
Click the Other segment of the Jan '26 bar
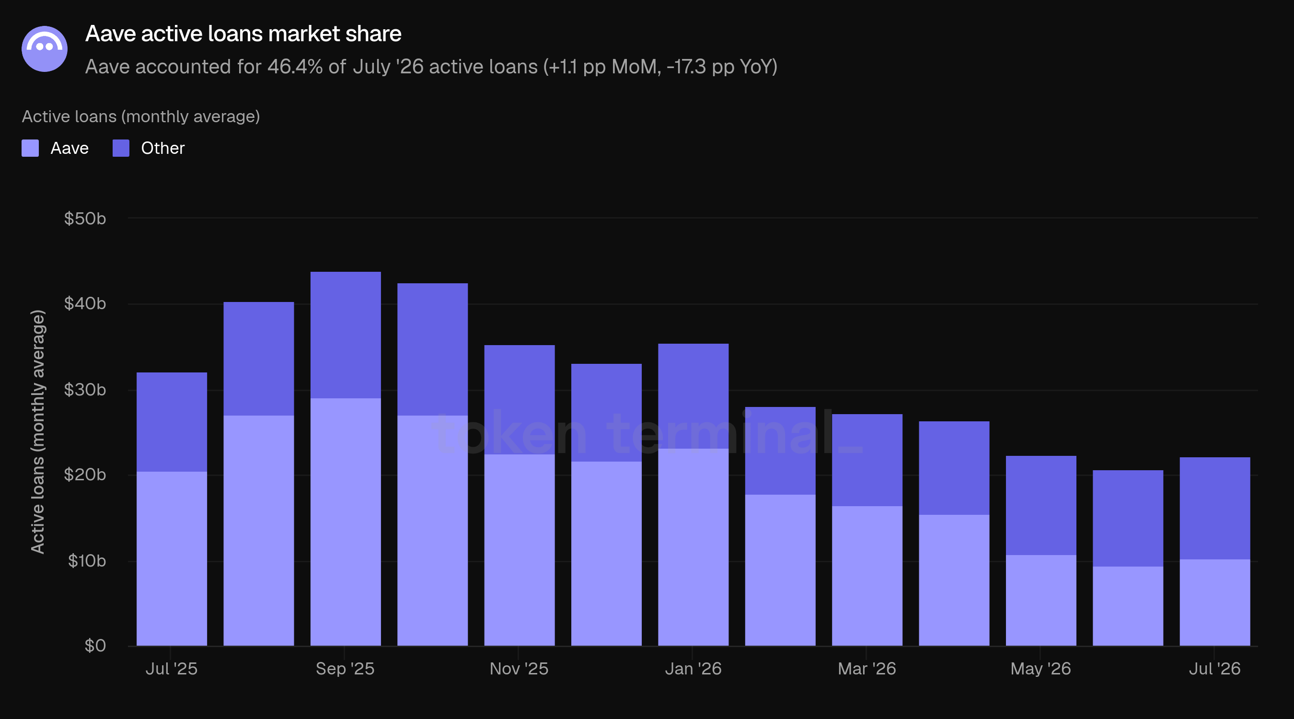pos(693,396)
